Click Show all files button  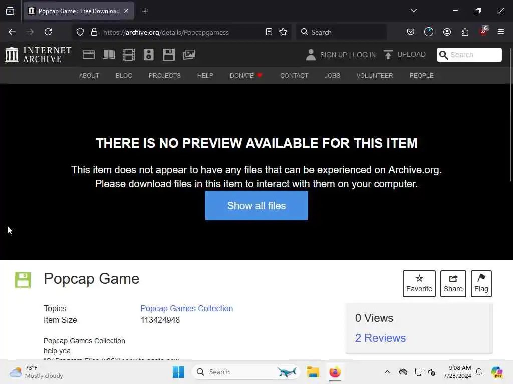256,205
